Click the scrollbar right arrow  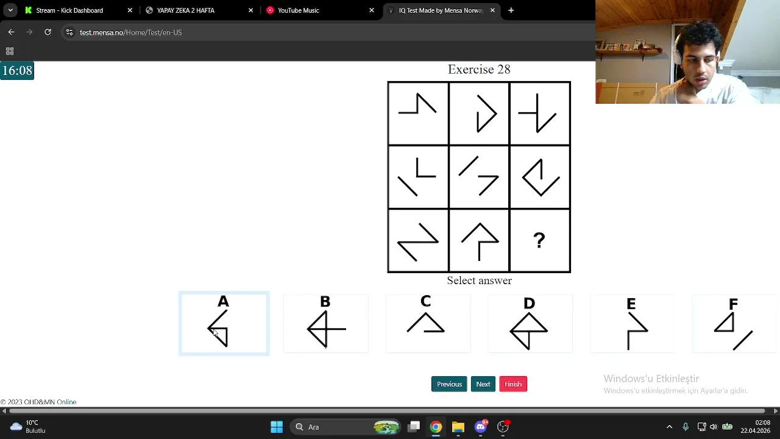coord(776,411)
